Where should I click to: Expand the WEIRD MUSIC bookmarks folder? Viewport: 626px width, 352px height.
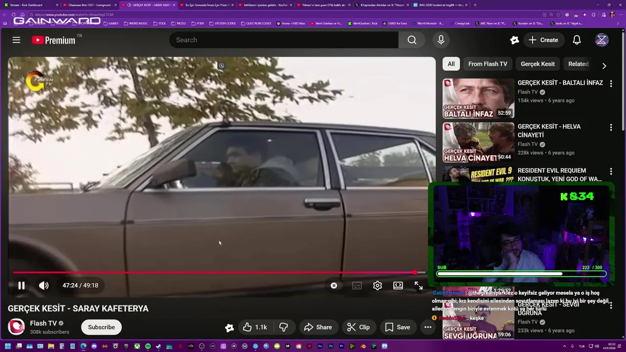click(x=135, y=23)
